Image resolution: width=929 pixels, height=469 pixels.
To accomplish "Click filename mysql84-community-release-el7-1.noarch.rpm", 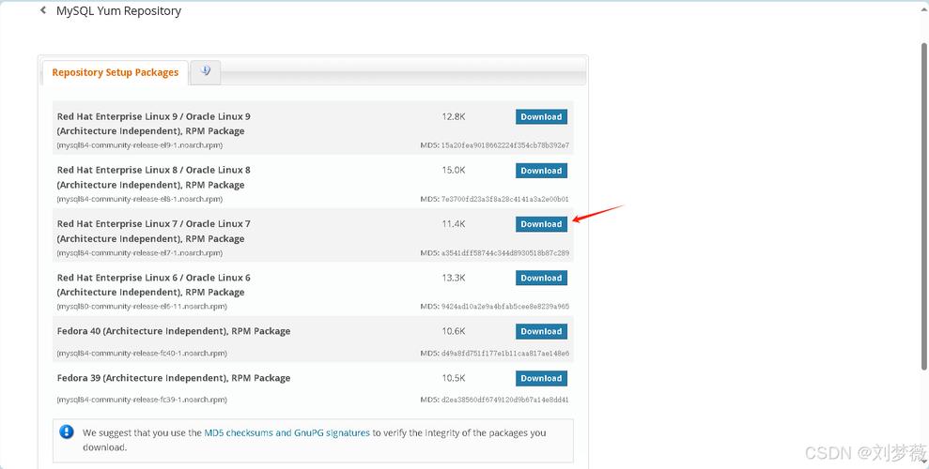I will [140, 252].
